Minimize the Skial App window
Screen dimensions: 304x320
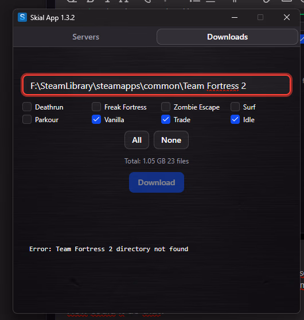pyautogui.click(x=235, y=18)
